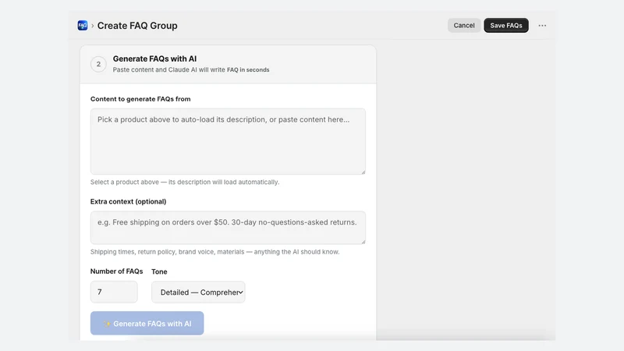
Task: Open the three-dot more actions menu
Action: pos(542,26)
